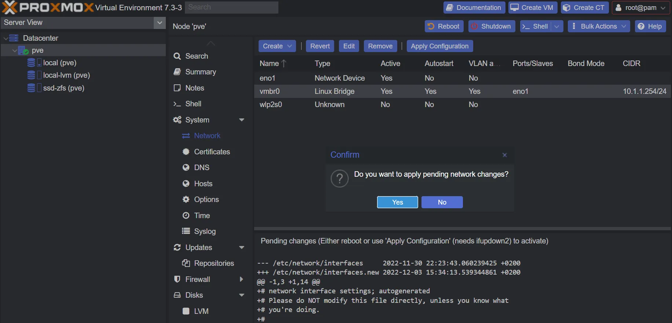Click the Summary book icon
Screen dimensions: 672x323
(177, 72)
